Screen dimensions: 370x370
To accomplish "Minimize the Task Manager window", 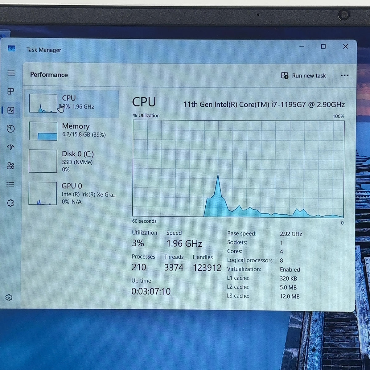I will point(302,47).
